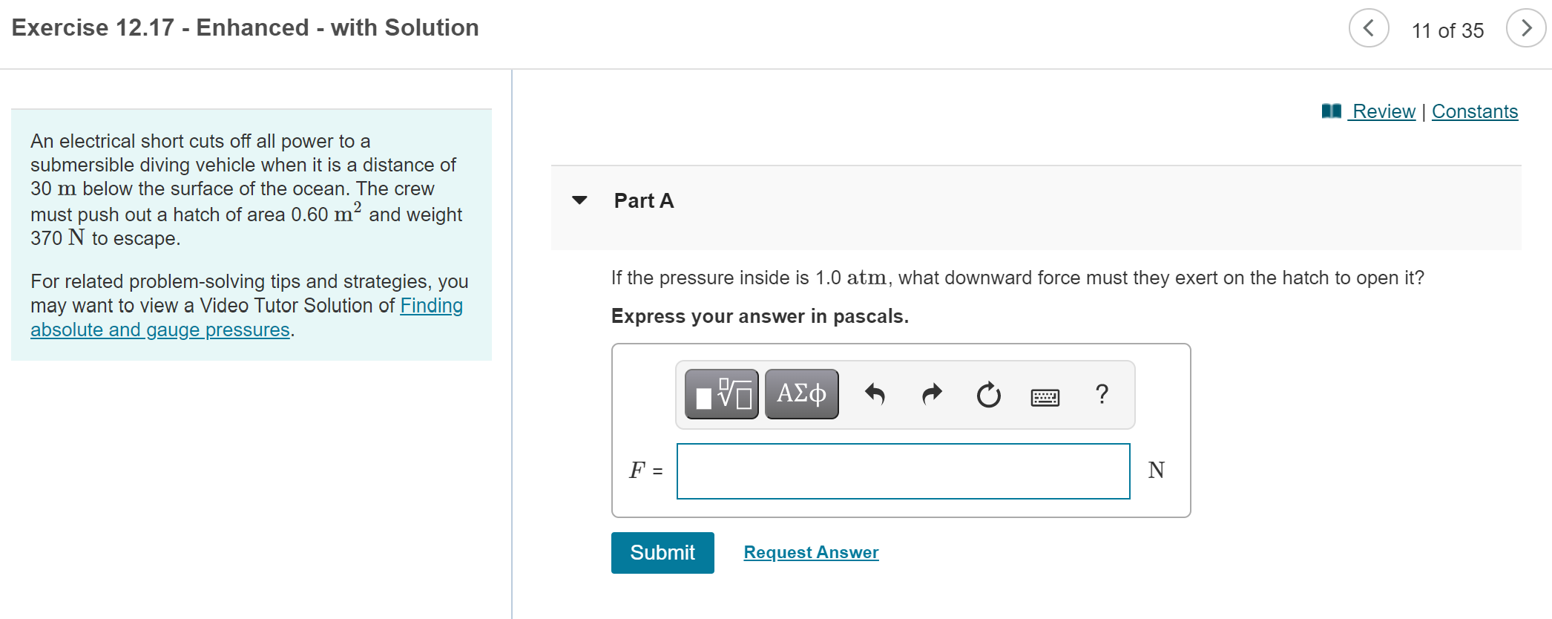Open the math template palette icon
Screen dimensions: 1552x619
720,394
